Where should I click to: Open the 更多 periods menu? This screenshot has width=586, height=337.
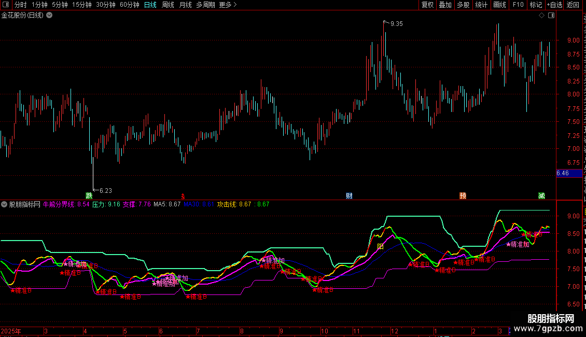[x=228, y=5]
